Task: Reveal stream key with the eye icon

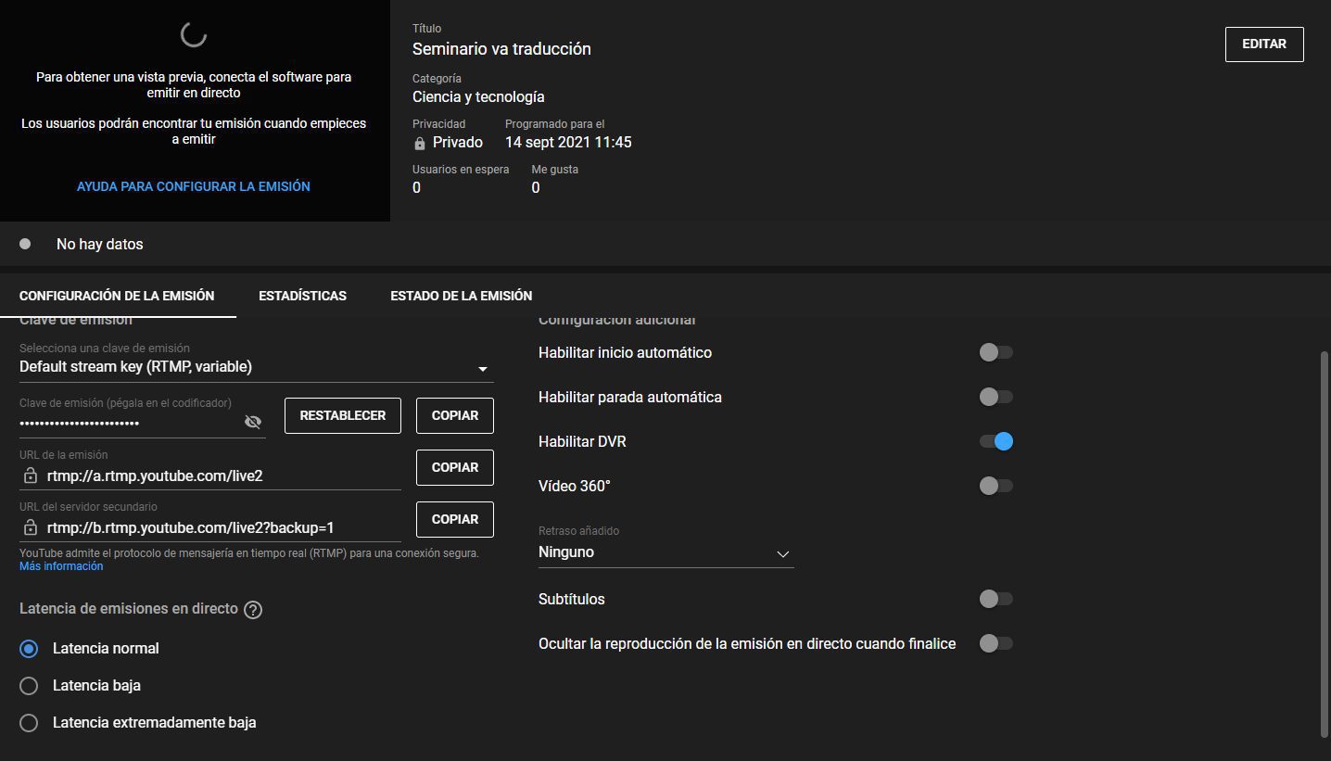Action: [x=252, y=423]
